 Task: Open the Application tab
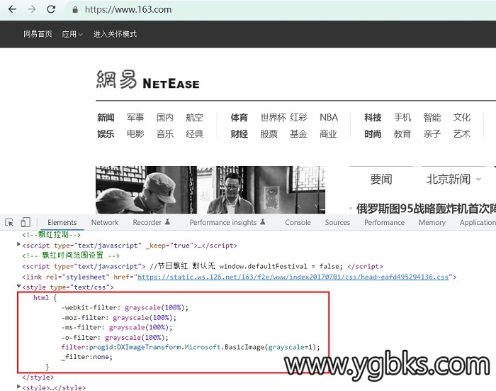478,222
